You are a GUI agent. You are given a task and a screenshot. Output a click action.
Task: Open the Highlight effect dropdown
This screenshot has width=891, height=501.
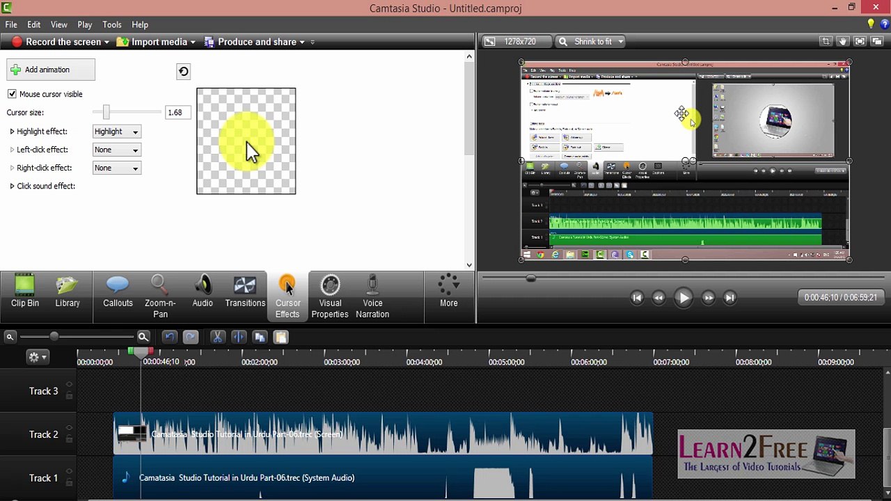[x=117, y=132]
